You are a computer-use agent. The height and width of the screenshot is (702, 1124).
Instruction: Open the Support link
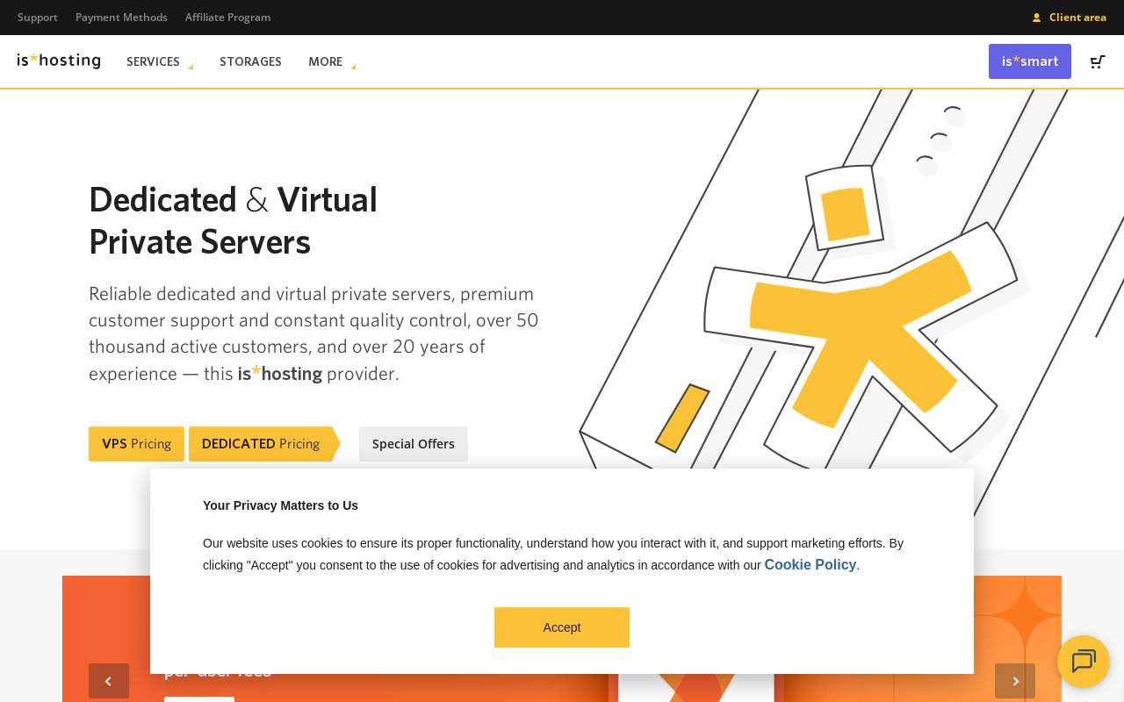(38, 18)
